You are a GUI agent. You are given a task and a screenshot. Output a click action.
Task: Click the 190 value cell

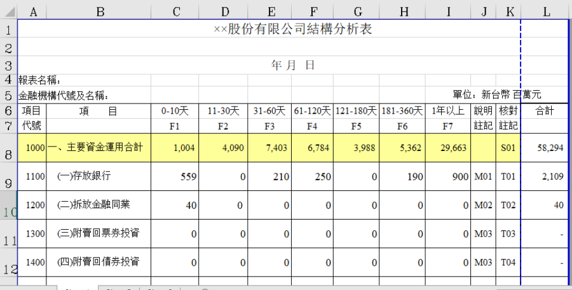click(402, 176)
